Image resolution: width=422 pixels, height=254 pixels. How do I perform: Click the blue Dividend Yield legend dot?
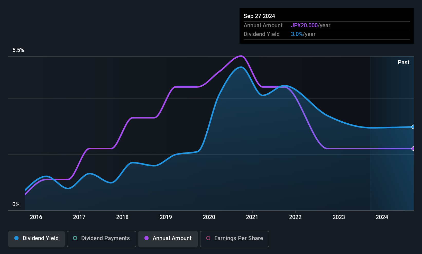(16, 238)
